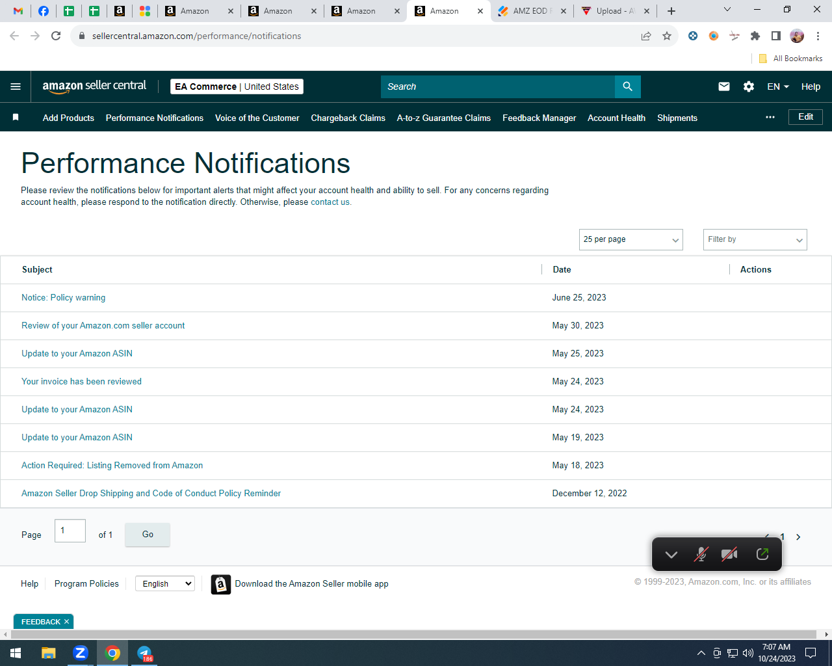The height and width of the screenshot is (666, 832).
Task: Collapse the meeting overlay with the chevron
Action: click(671, 554)
